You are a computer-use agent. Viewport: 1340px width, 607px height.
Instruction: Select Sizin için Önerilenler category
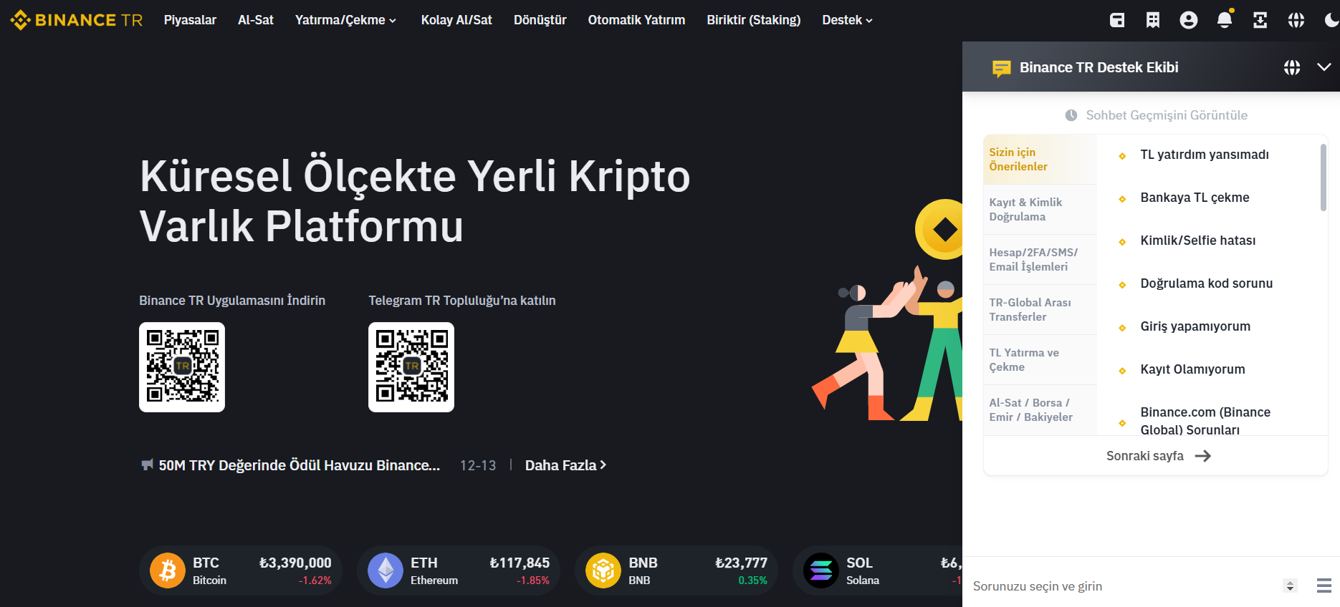[1040, 159]
